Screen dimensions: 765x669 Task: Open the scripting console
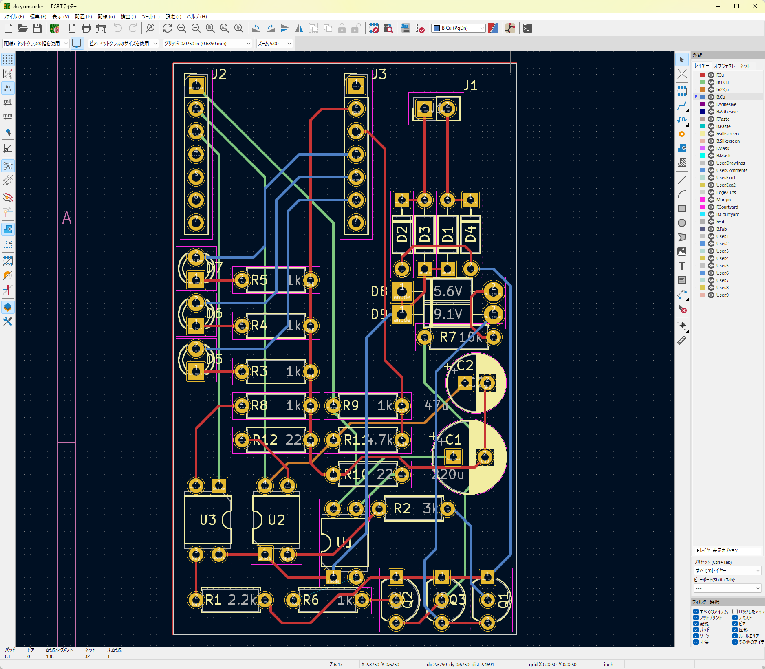527,29
